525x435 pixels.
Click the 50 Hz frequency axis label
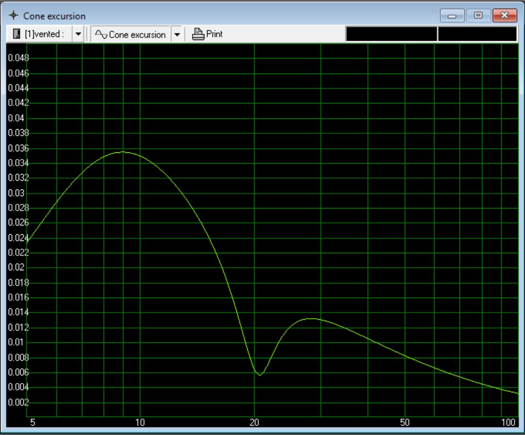point(405,422)
